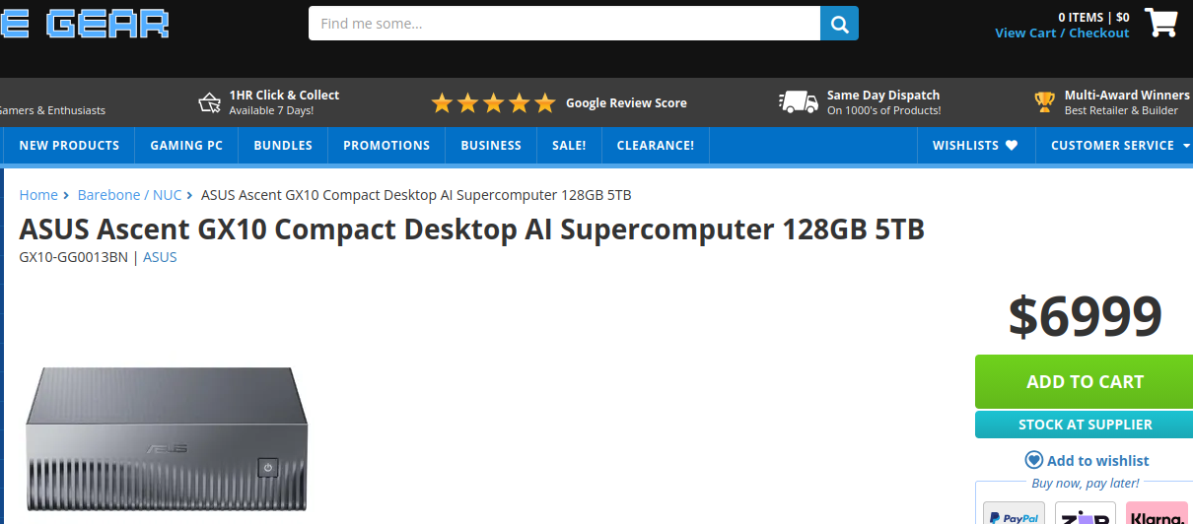Viewport: 1193px width, 524px height.
Task: Click the last breadcrumb product name
Action: (x=416, y=195)
